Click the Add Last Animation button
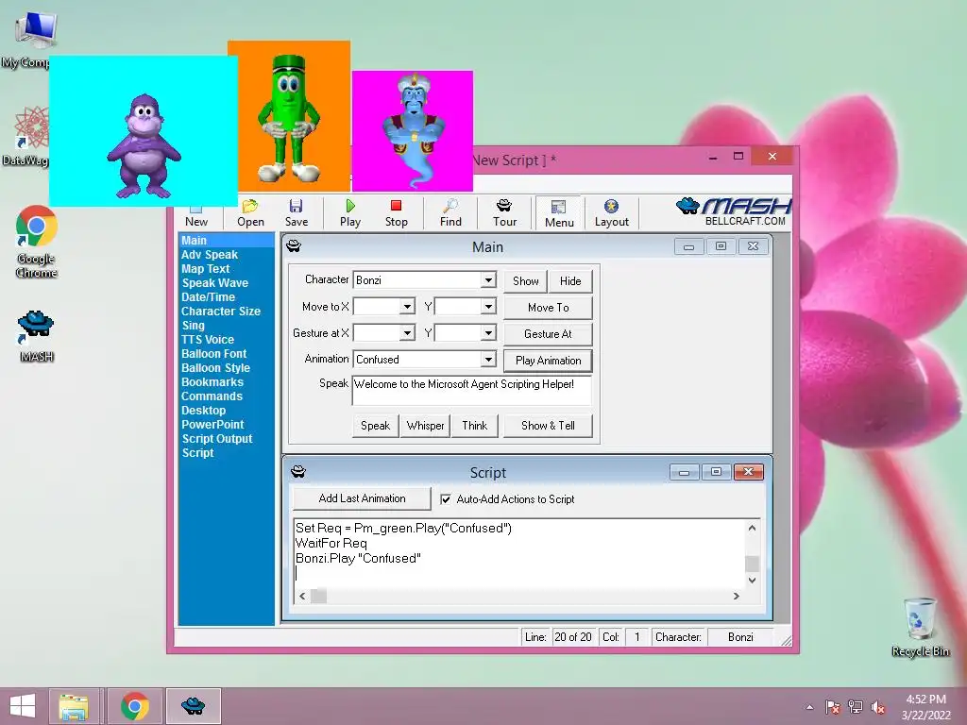Image resolution: width=967 pixels, height=725 pixels. pyautogui.click(x=362, y=498)
